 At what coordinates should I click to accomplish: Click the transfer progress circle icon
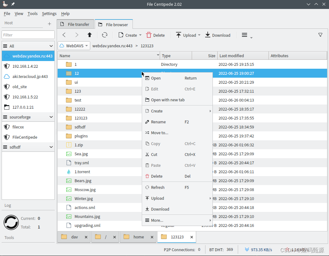(x=11, y=222)
